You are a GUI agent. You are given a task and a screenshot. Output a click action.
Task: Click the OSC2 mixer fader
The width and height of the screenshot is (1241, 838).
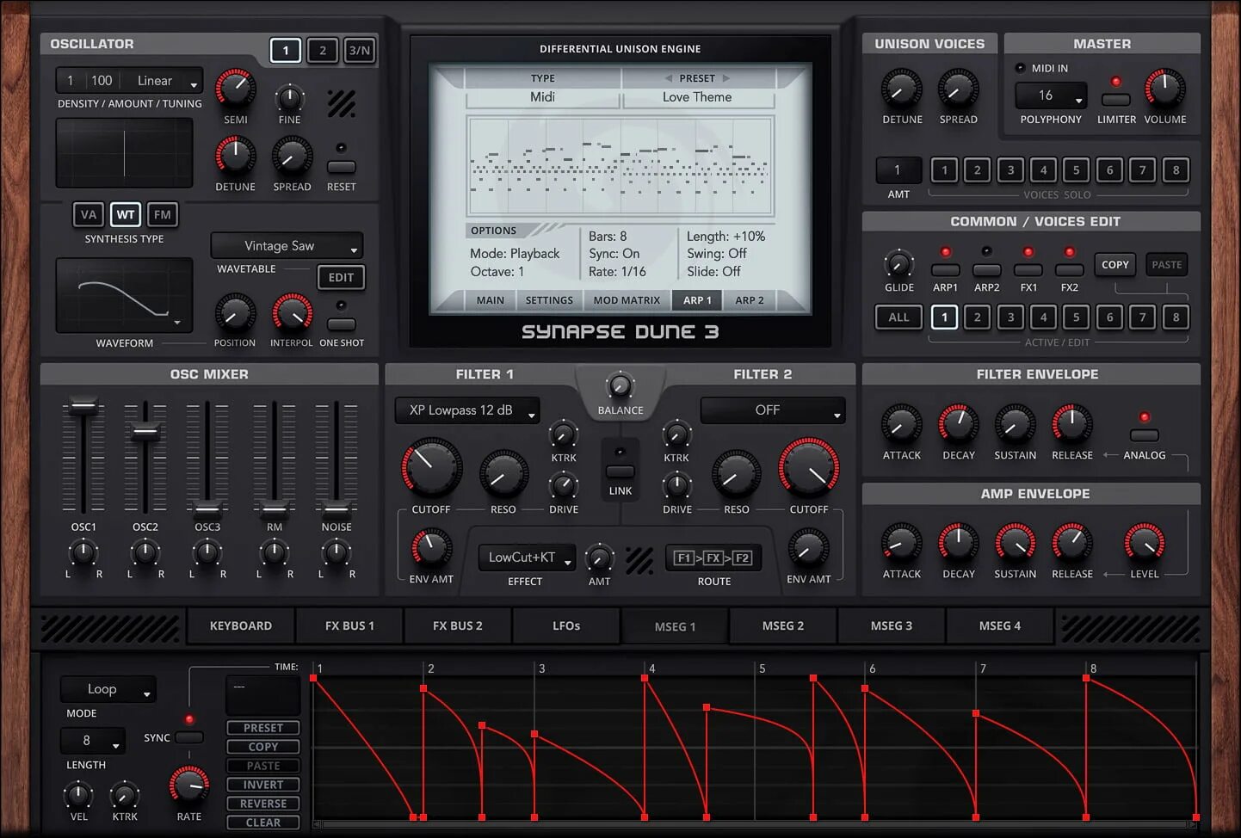tap(145, 431)
